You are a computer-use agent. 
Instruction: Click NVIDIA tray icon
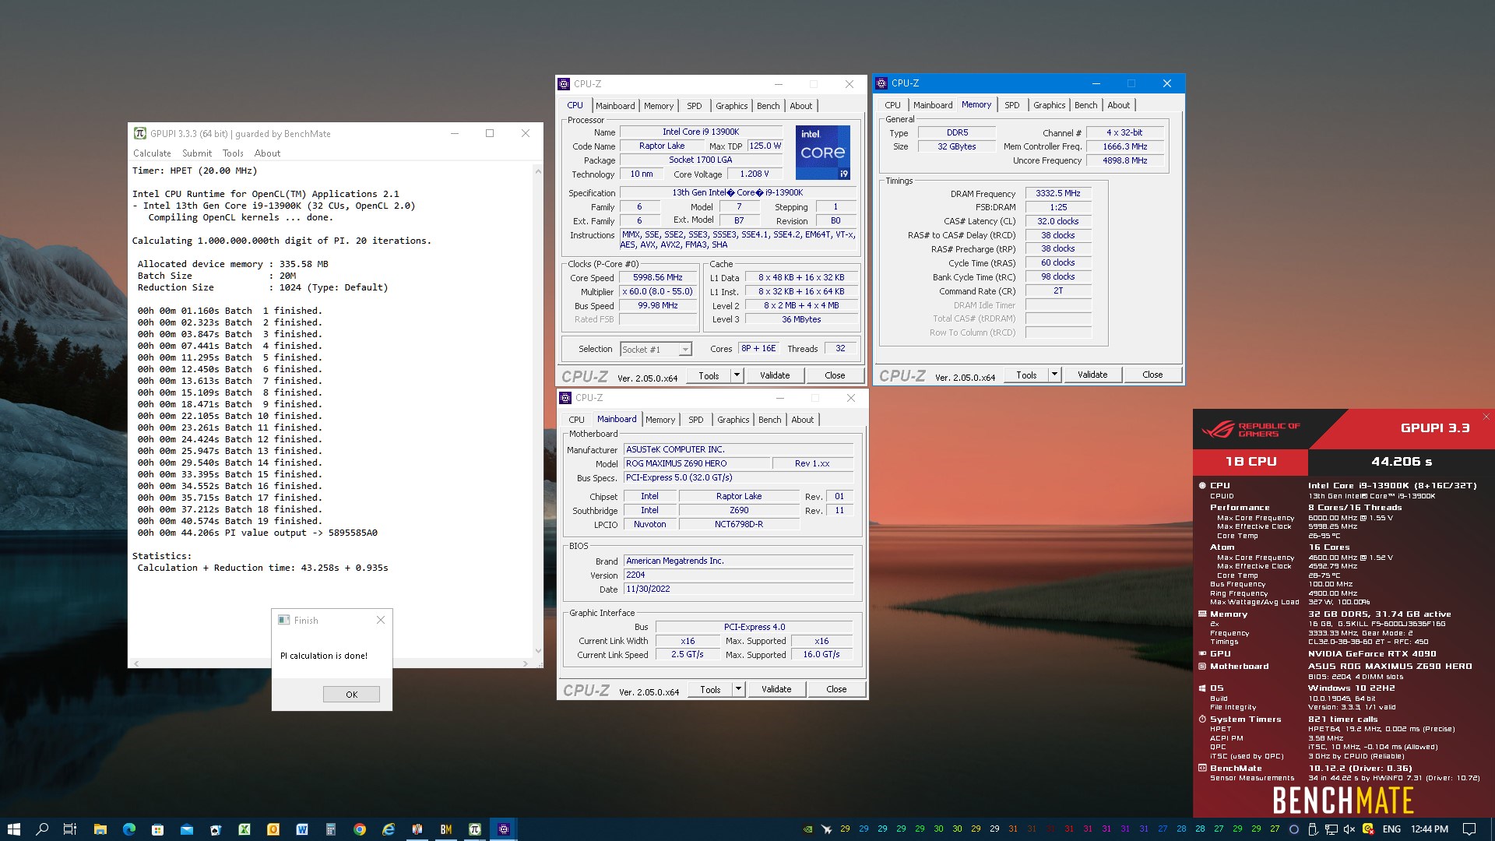pos(807,829)
